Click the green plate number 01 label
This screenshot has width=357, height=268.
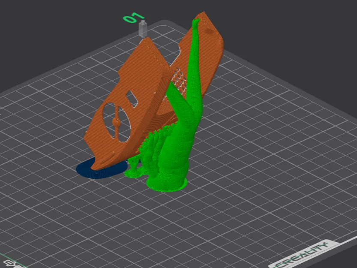pos(134,18)
